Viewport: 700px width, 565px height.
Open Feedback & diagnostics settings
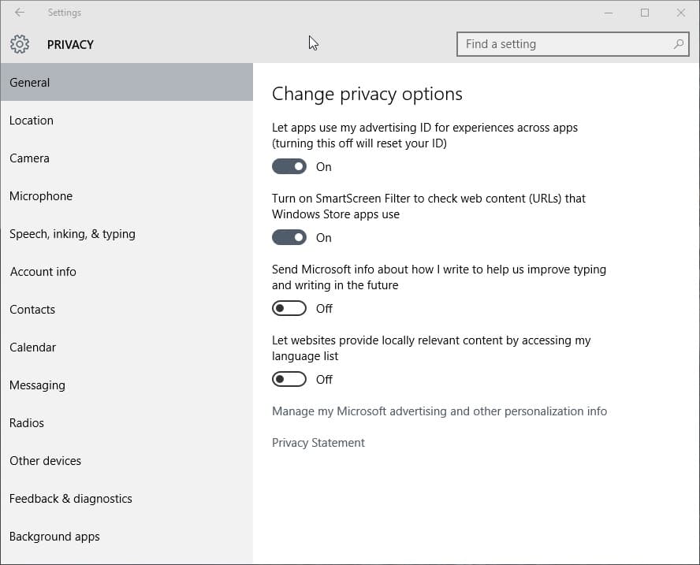click(71, 499)
